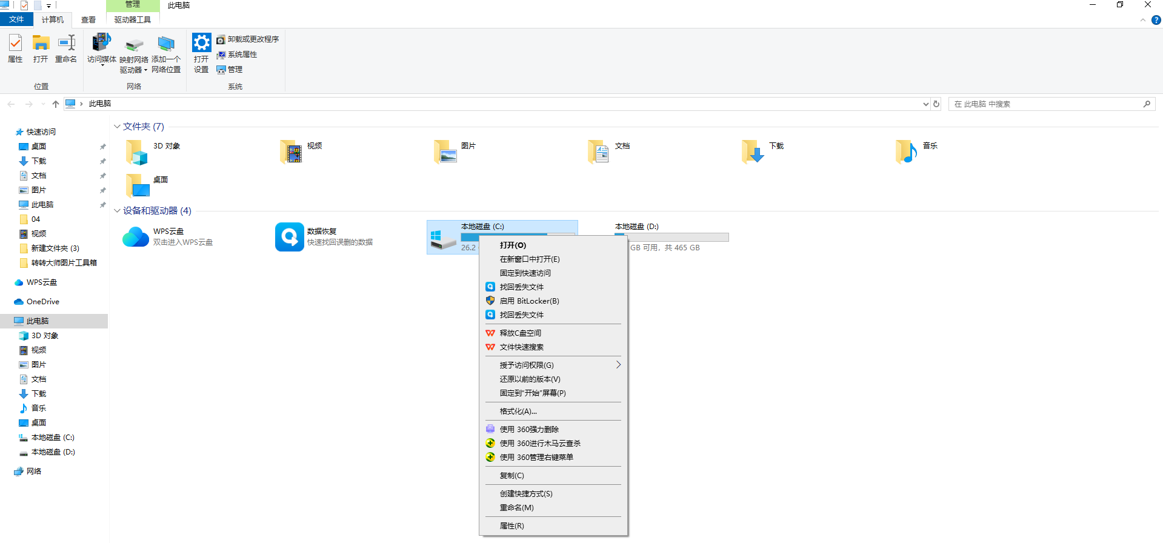
Task: Expand the 授予访问权限(G) submenu
Action: [618, 365]
